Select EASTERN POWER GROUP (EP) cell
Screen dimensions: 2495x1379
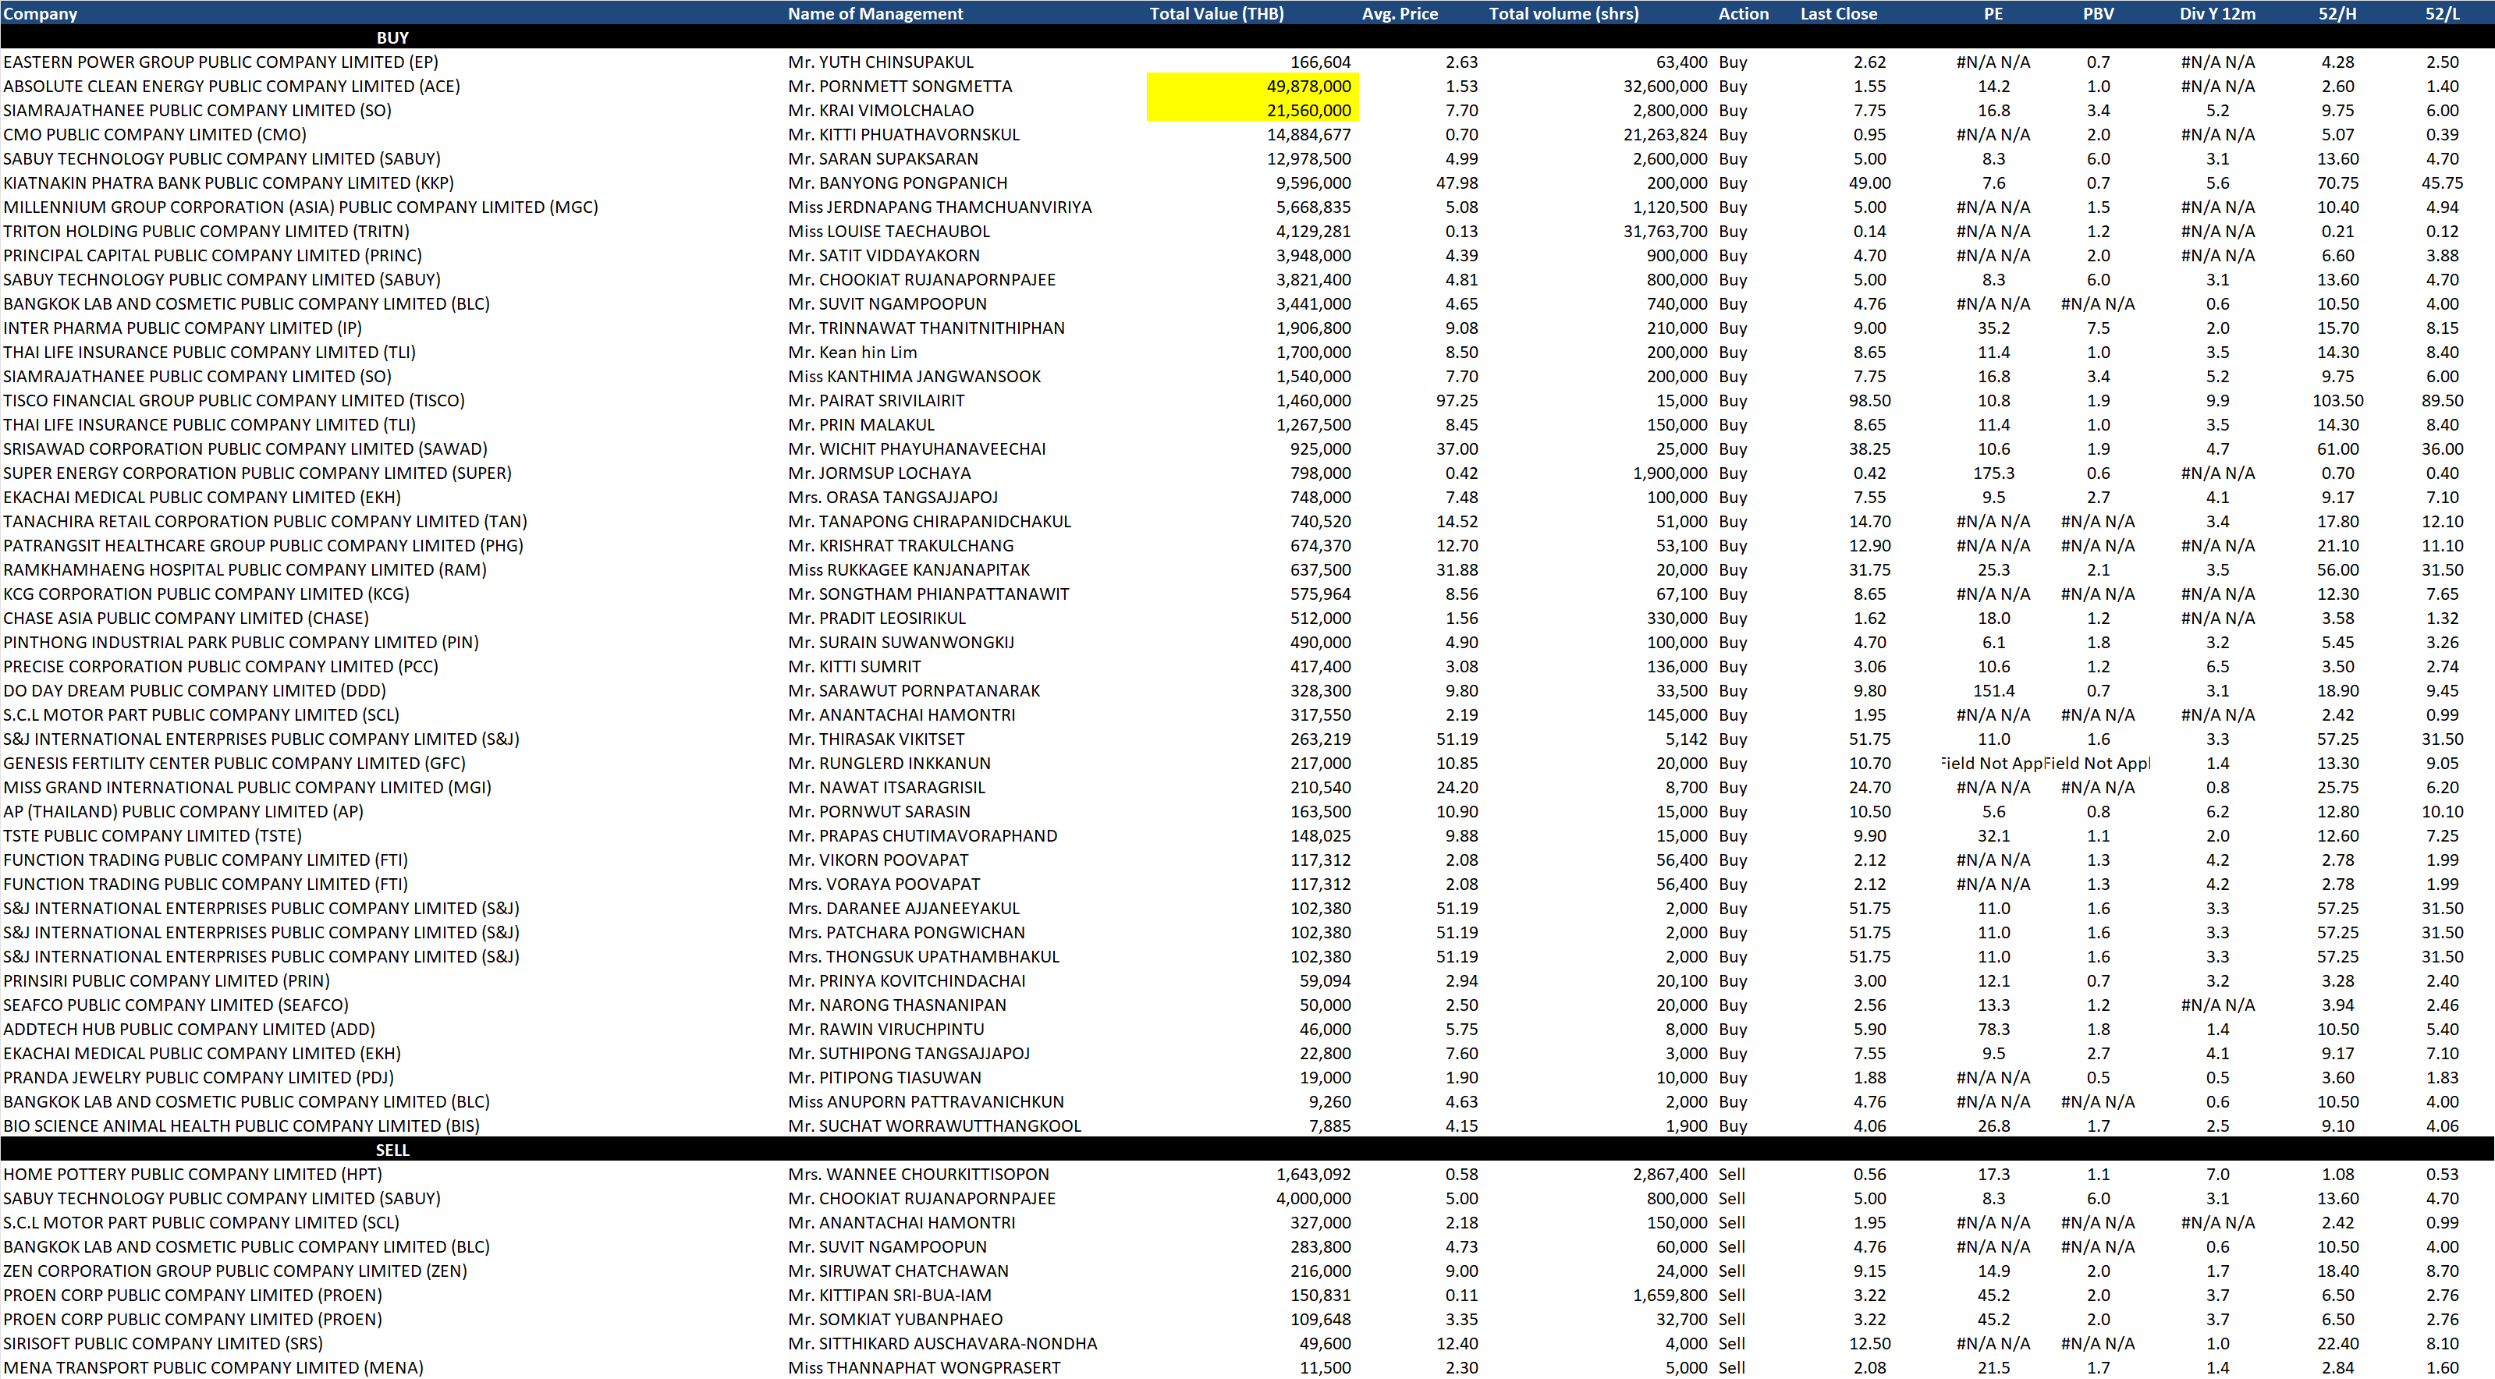(221, 62)
